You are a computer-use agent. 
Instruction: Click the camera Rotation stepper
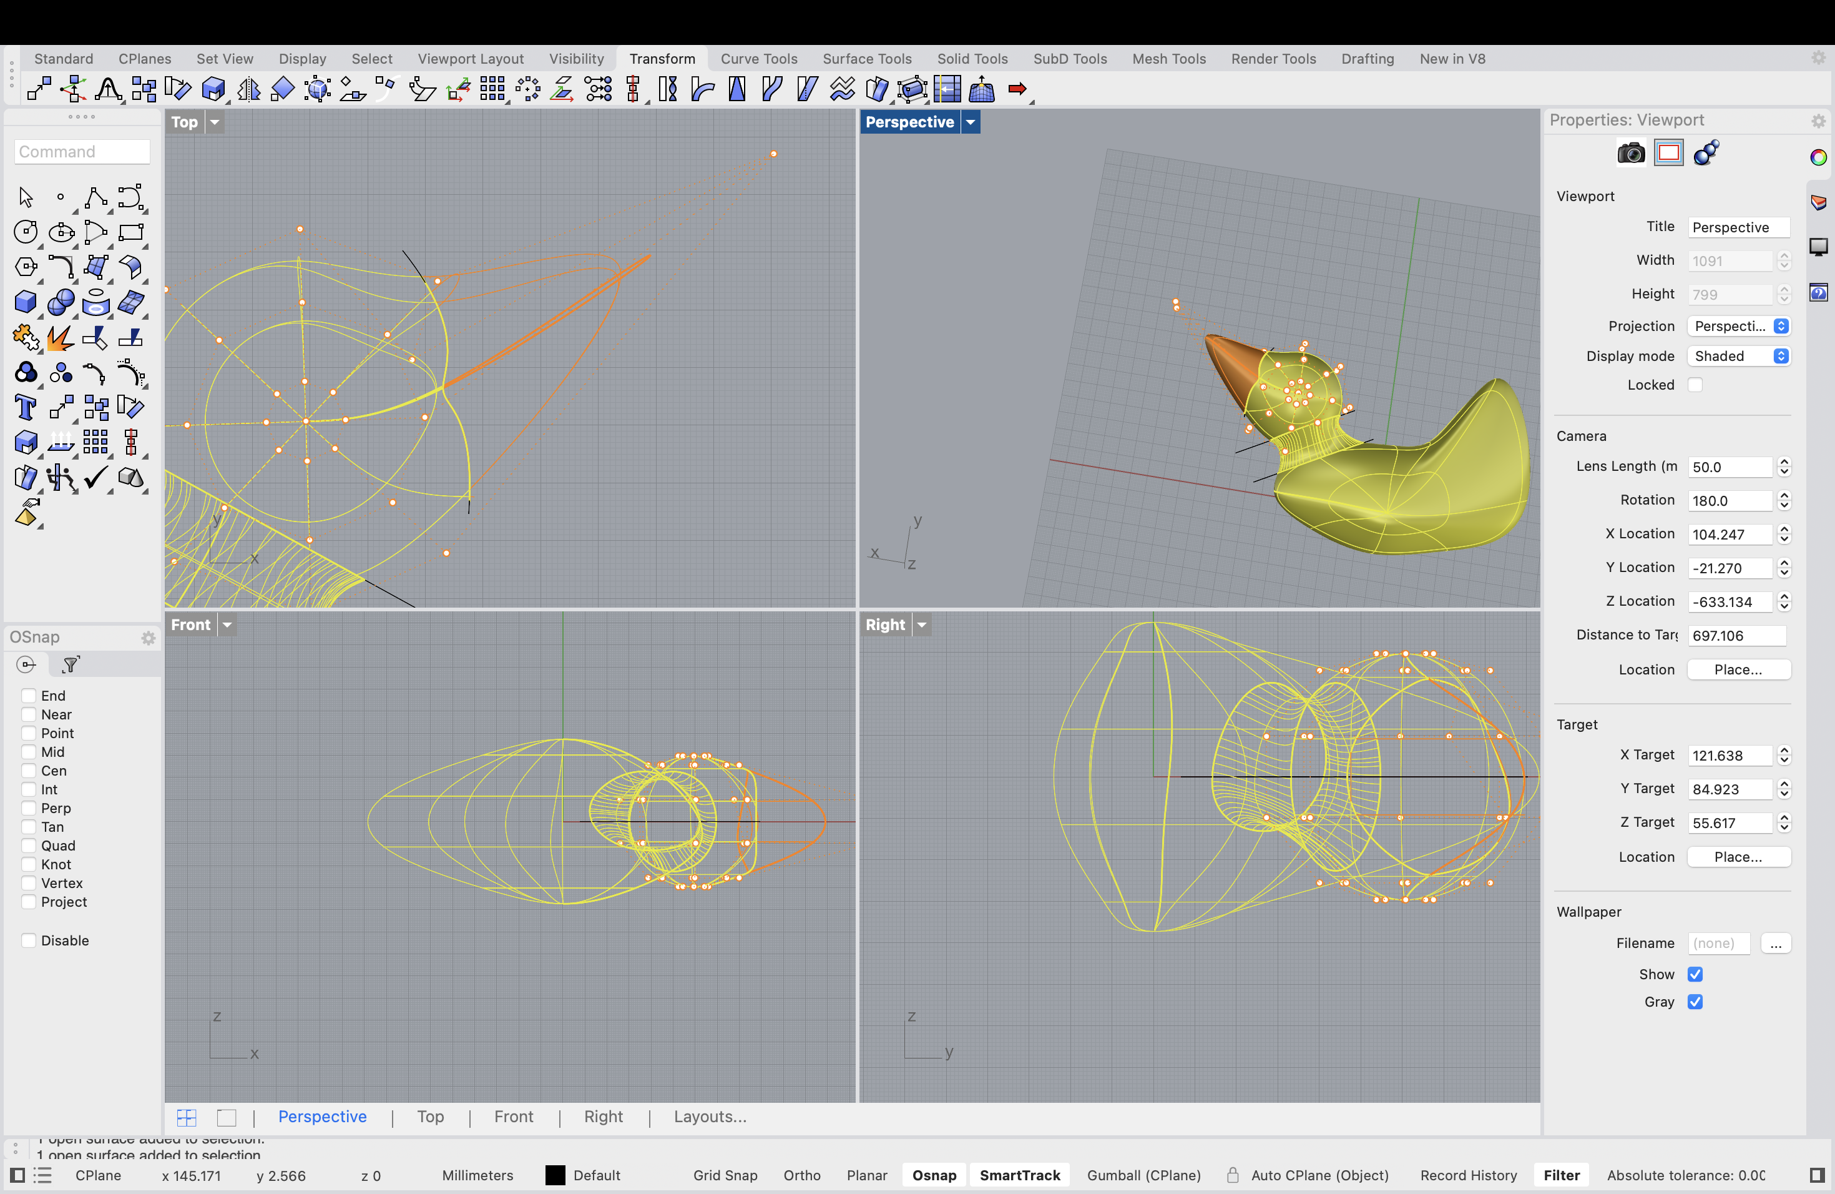[1784, 501]
